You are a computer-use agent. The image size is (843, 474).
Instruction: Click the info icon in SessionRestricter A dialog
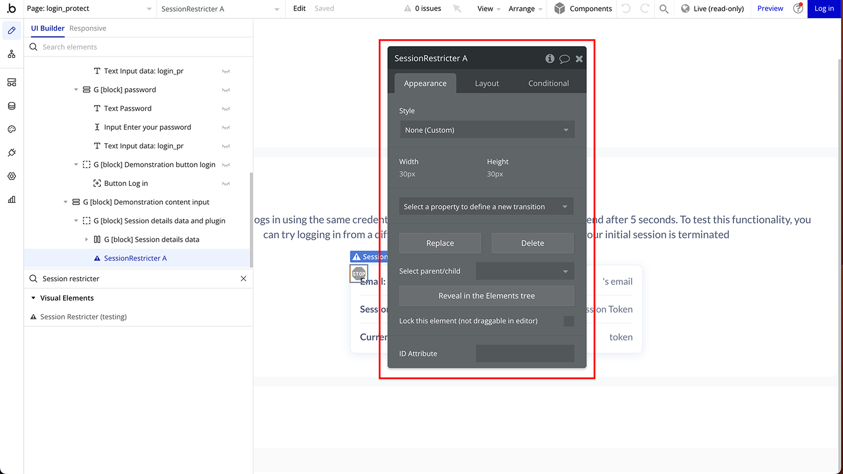550,58
